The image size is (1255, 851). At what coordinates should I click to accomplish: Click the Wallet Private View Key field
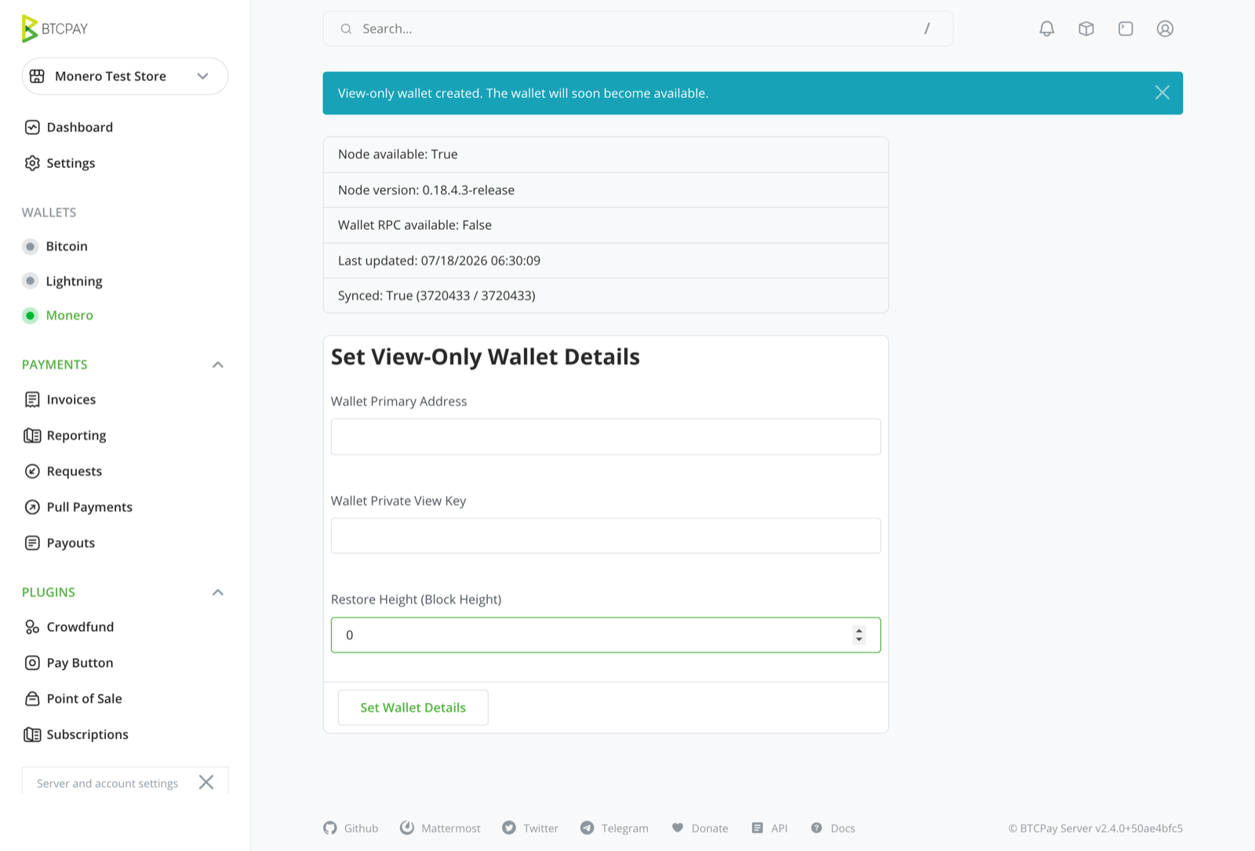[x=606, y=536]
